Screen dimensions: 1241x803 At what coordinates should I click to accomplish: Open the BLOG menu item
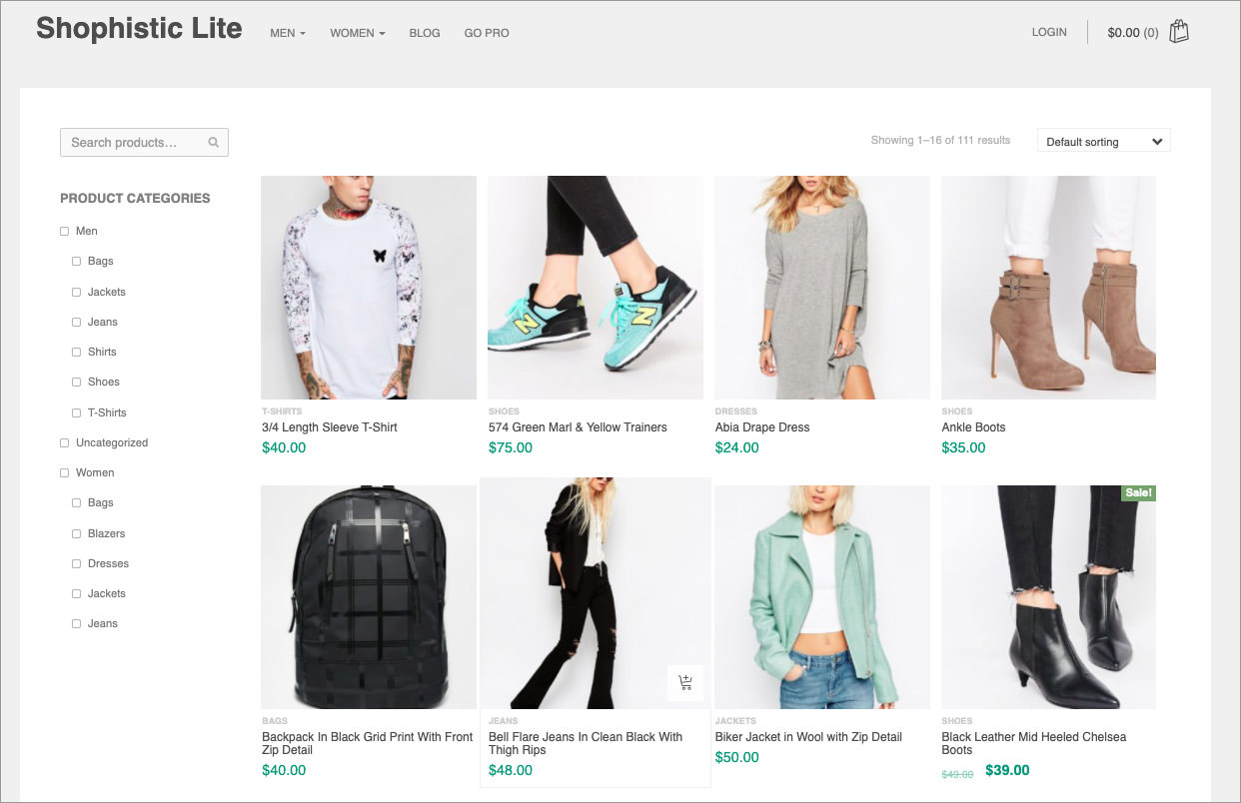click(424, 32)
